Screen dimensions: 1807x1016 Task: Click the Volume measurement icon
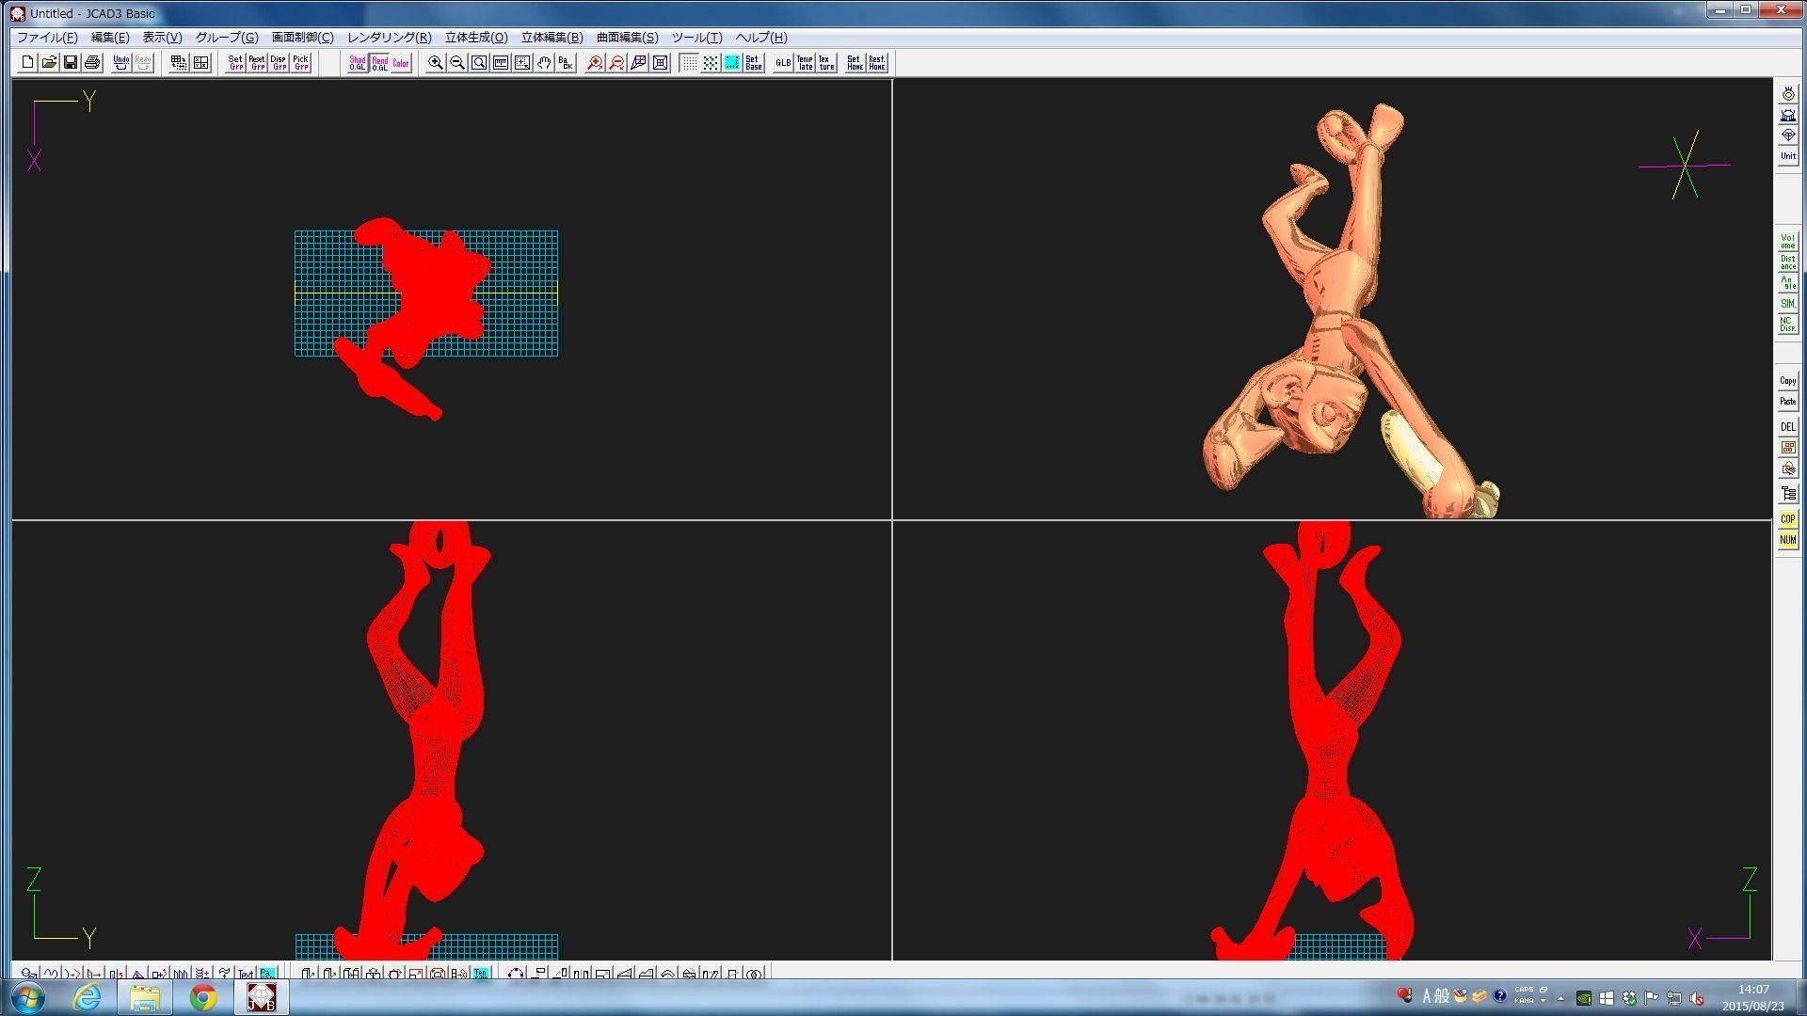click(1787, 242)
